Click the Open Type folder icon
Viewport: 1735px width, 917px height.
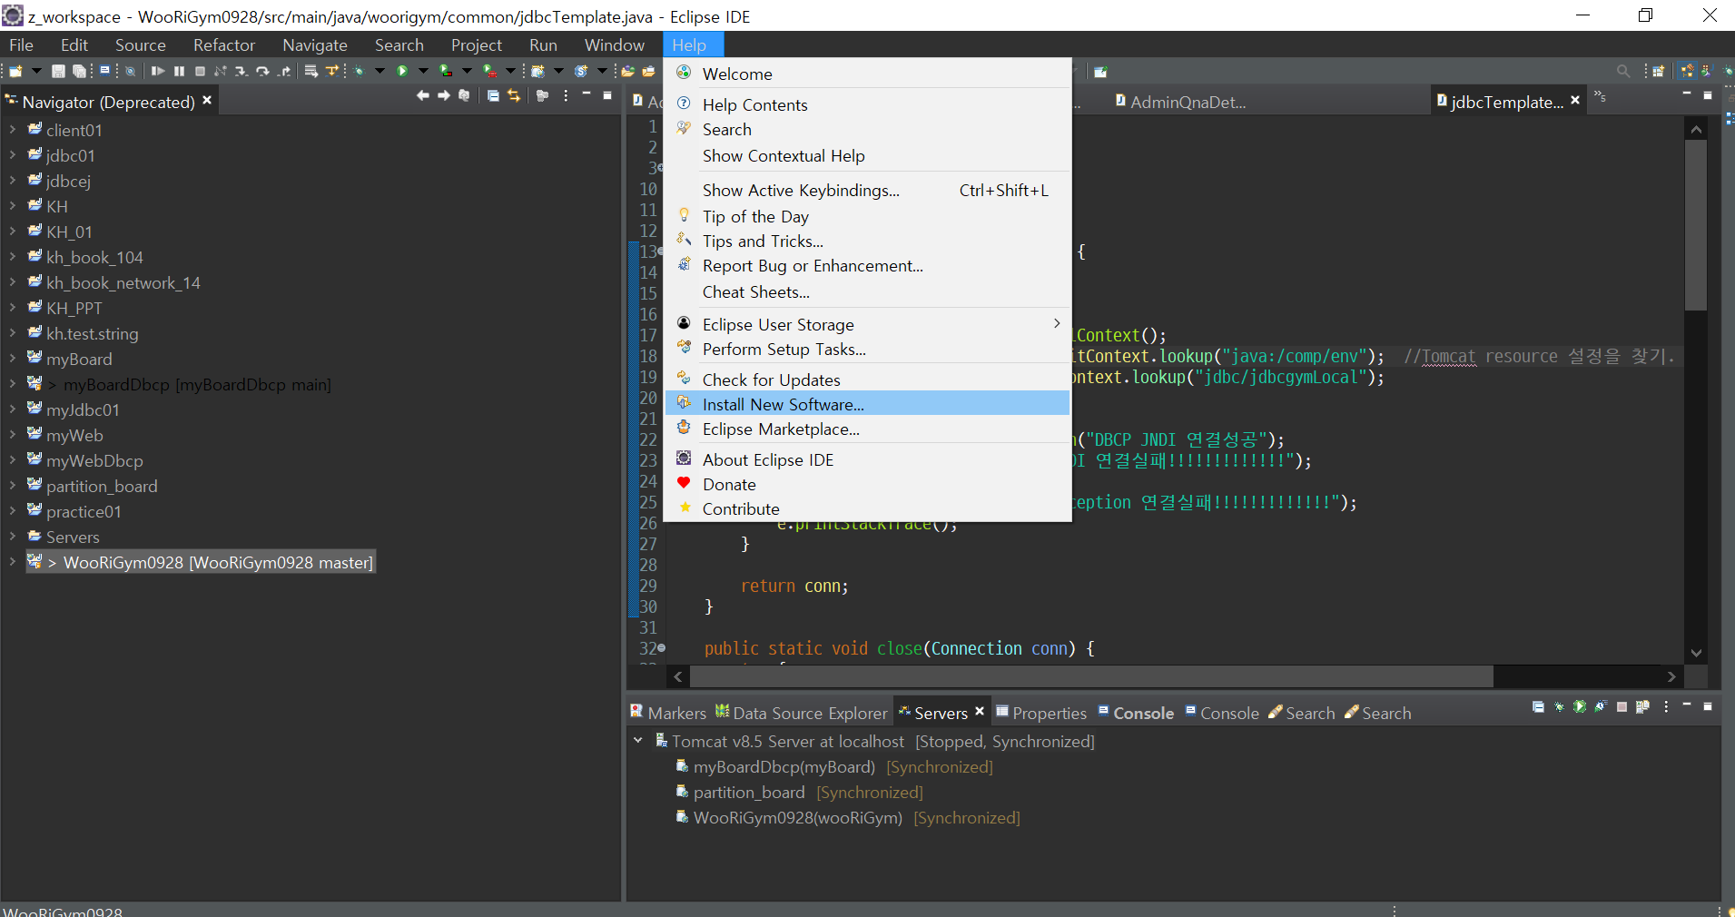pos(627,71)
